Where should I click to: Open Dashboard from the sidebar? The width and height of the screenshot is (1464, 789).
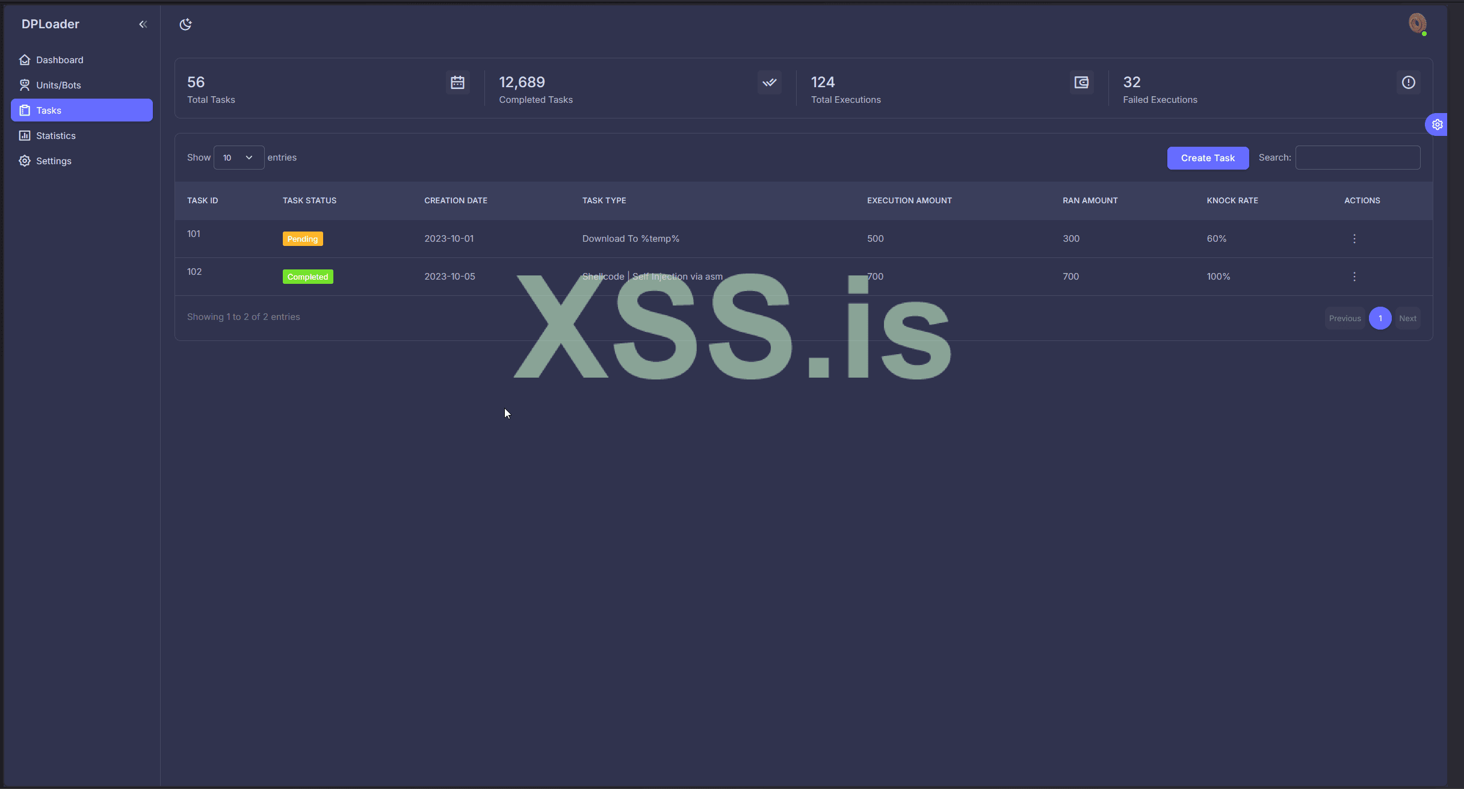(60, 60)
